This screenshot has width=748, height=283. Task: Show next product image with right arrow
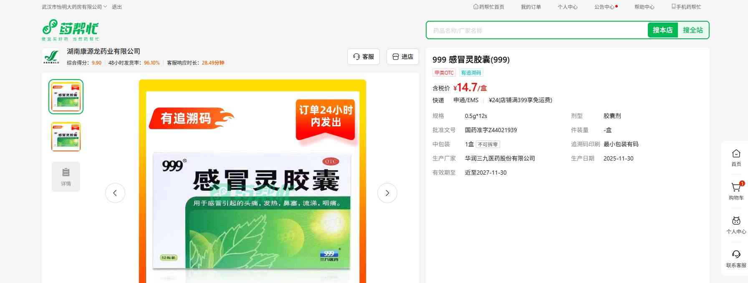click(x=387, y=193)
